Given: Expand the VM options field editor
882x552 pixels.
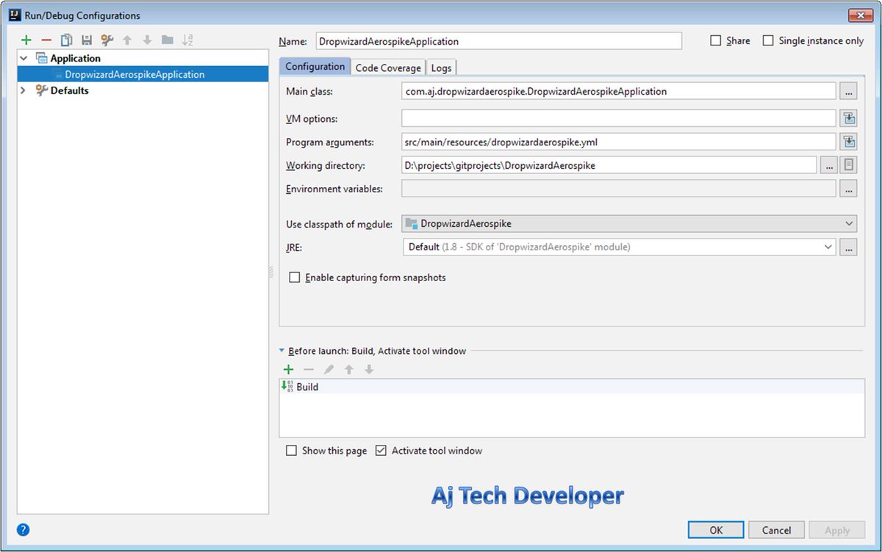Looking at the screenshot, I should point(848,117).
